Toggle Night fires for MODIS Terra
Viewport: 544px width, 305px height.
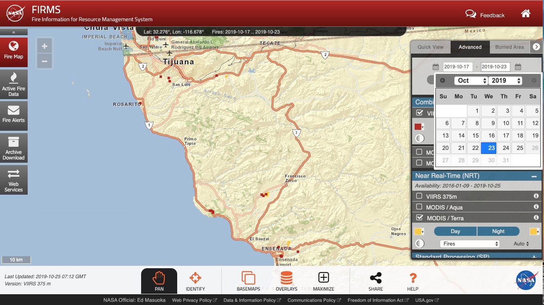click(x=498, y=231)
